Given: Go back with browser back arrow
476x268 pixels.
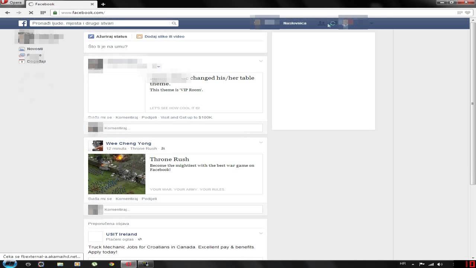Looking at the screenshot, I should (x=7, y=13).
